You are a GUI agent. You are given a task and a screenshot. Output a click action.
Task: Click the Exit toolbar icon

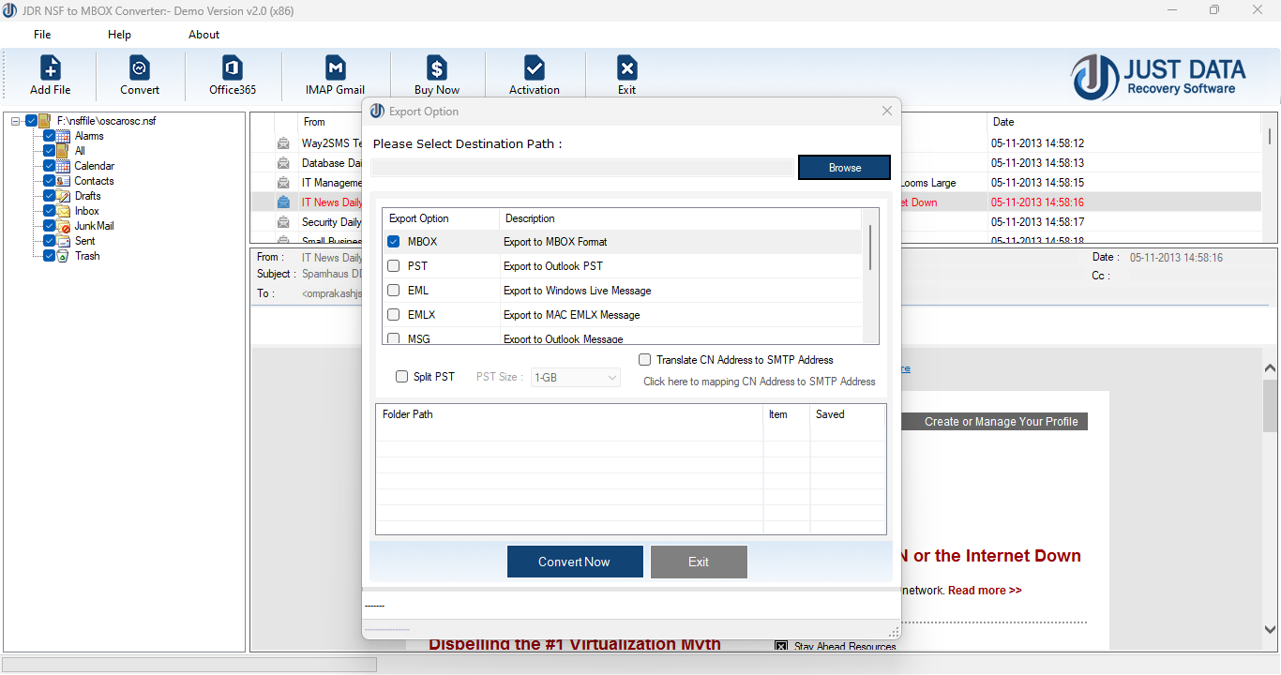(x=626, y=68)
